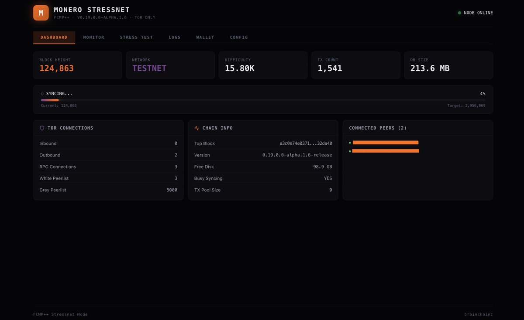Click the Busy Syncing YES value

(328, 178)
